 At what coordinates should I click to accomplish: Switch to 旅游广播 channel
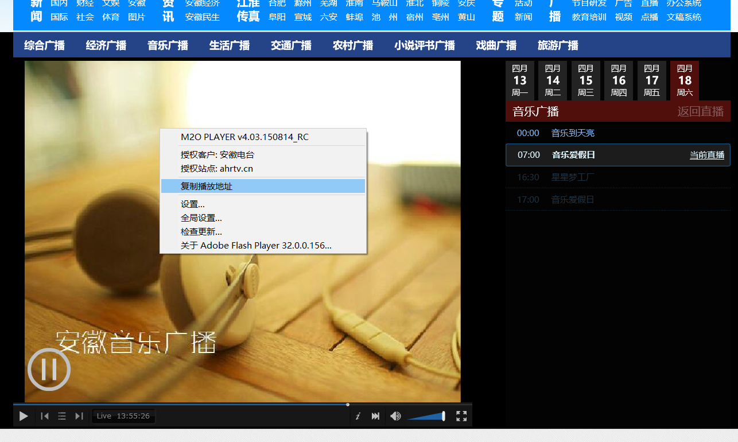pyautogui.click(x=558, y=45)
